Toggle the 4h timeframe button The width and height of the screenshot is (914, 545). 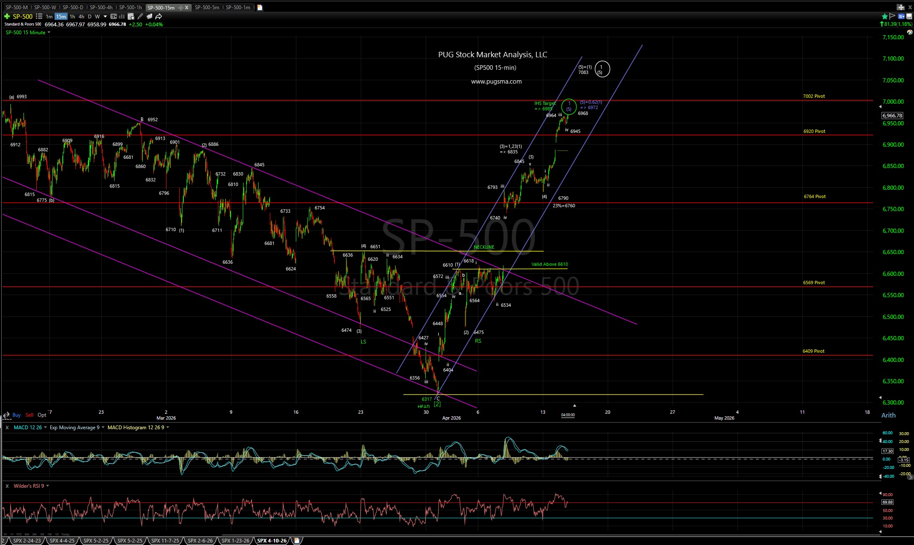tap(82, 17)
